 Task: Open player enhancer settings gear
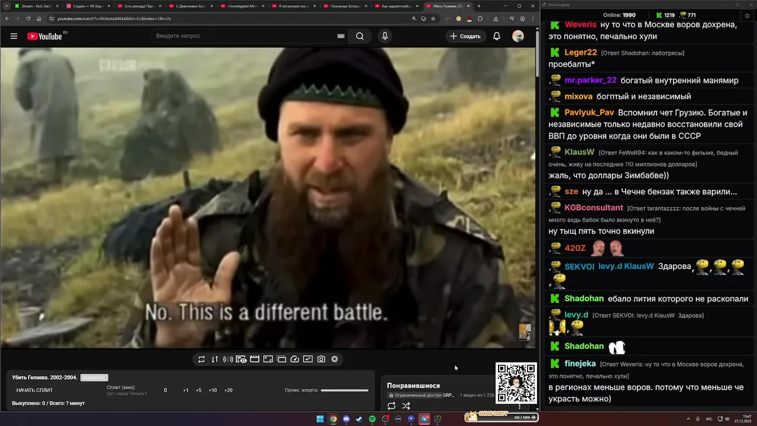335,359
